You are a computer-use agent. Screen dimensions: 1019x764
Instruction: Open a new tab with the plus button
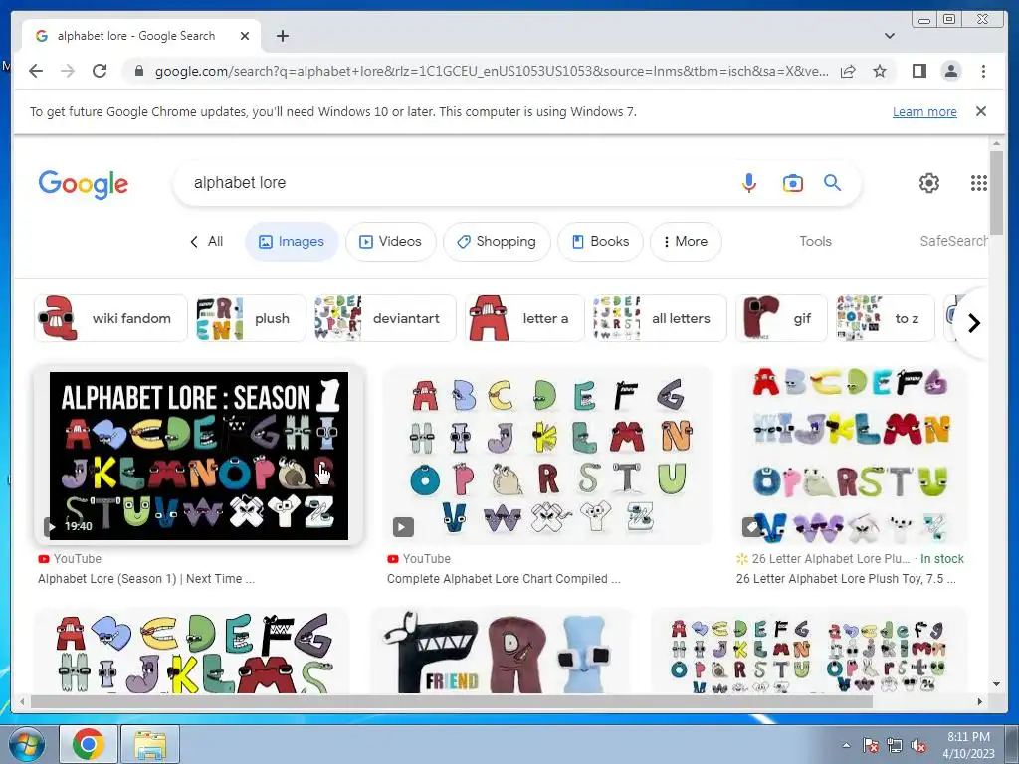click(282, 36)
